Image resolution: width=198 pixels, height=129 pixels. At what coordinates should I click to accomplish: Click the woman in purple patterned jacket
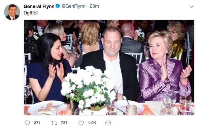click(164, 67)
